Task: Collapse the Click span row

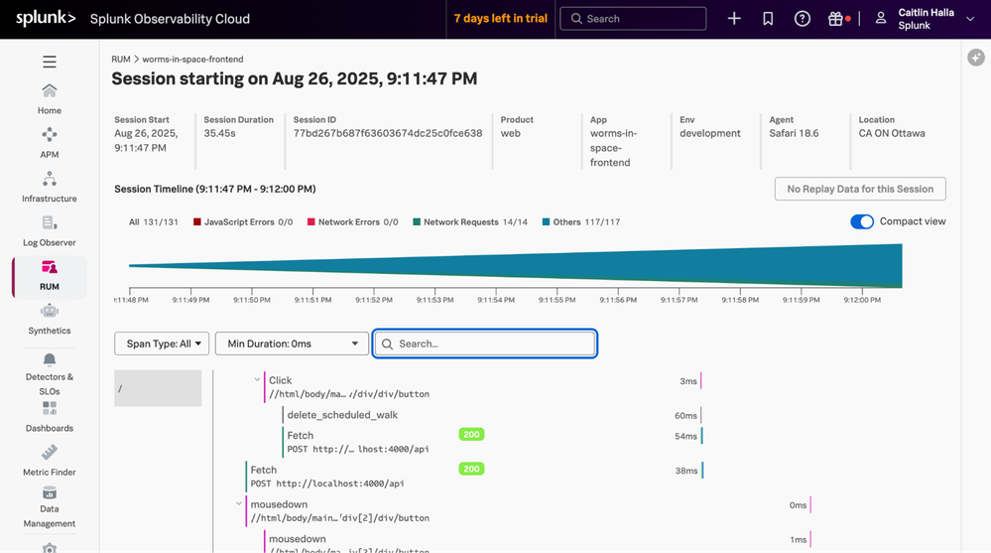Action: coord(257,379)
